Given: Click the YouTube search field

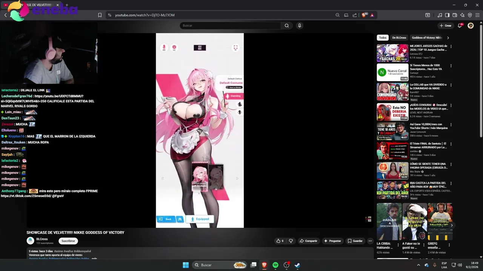Looking at the screenshot, I should tap(230, 26).
